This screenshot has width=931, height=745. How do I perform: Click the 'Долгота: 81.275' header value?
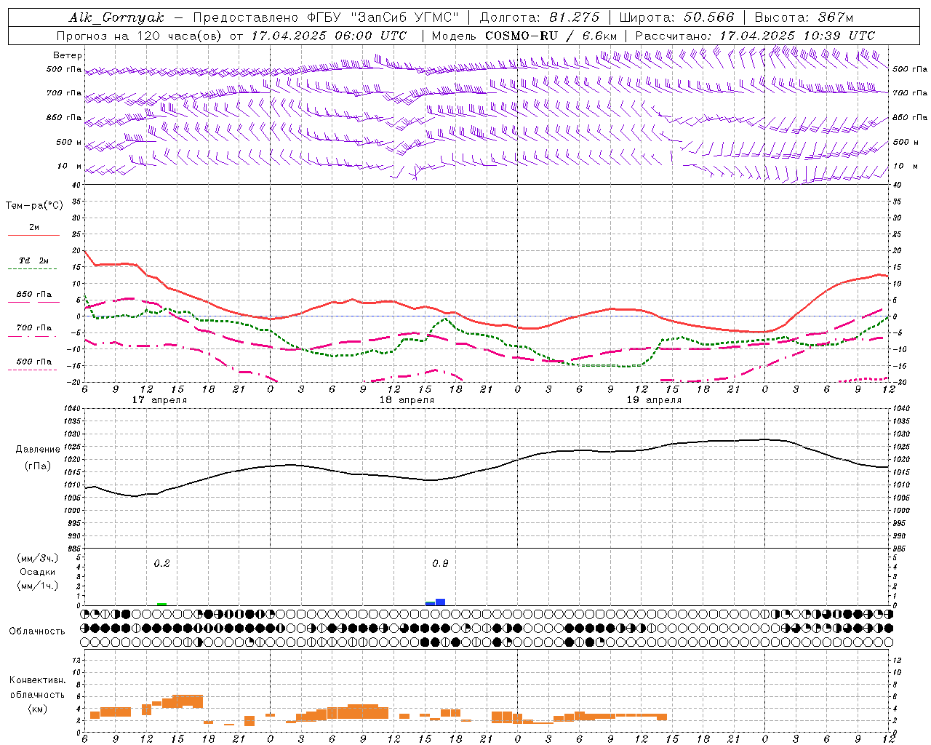coord(540,17)
